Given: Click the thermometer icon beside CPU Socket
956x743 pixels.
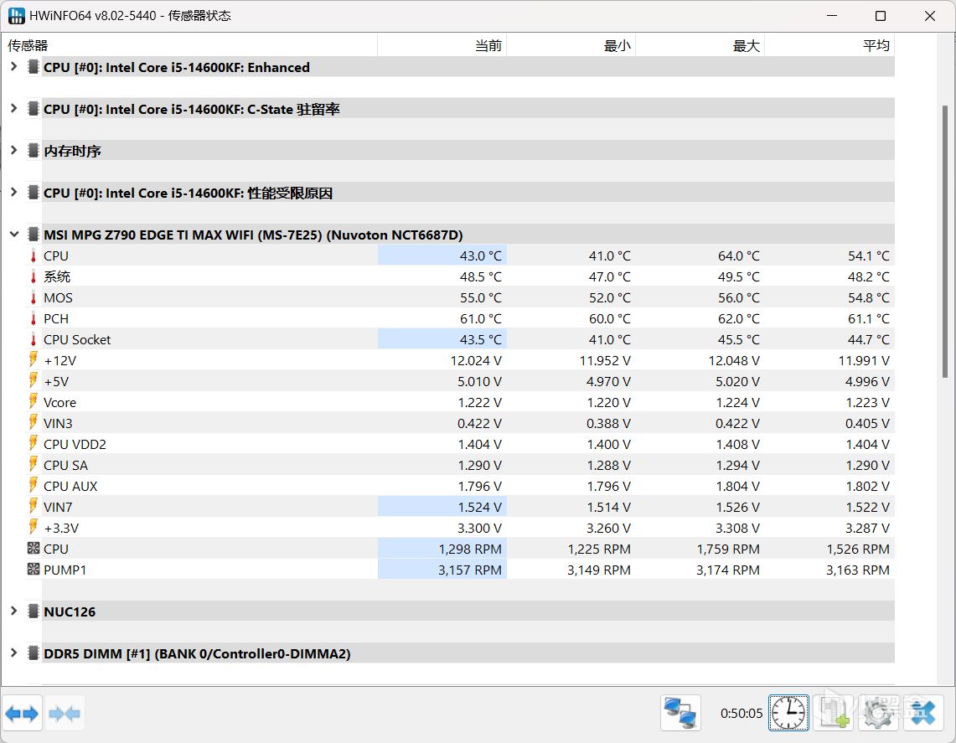Looking at the screenshot, I should click(34, 339).
